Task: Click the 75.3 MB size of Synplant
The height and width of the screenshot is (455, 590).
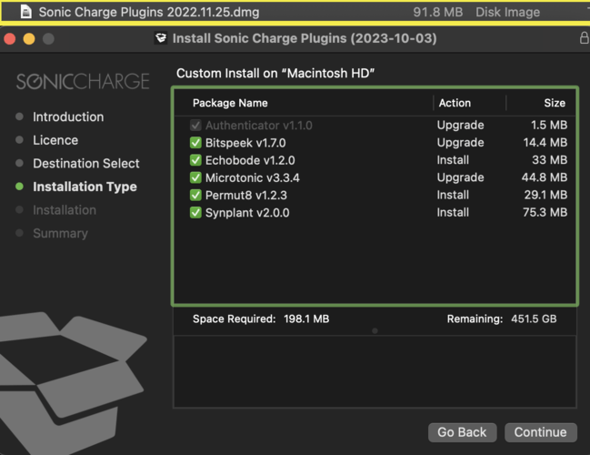Action: (x=545, y=212)
